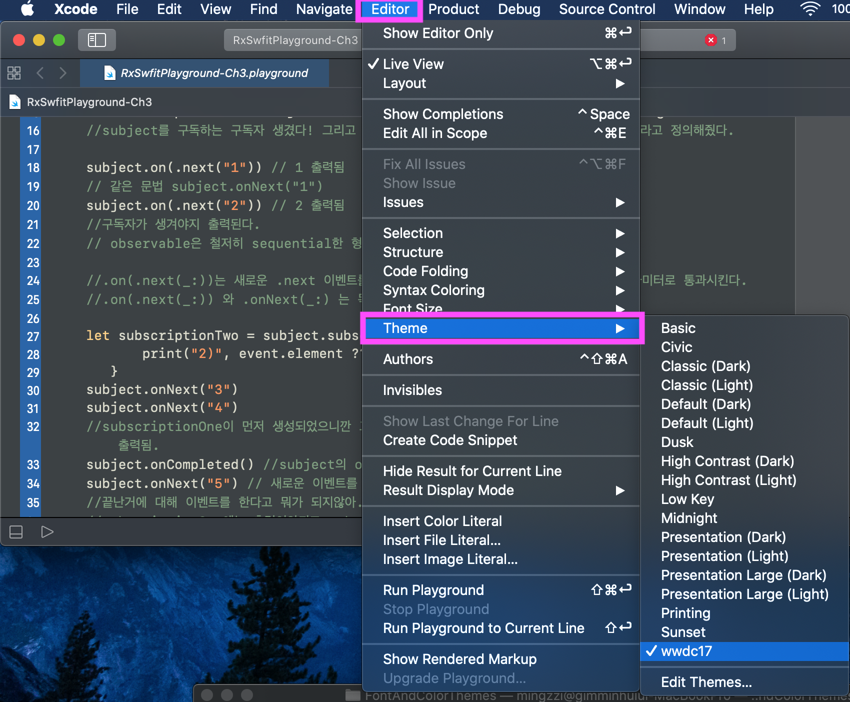
Task: Toggle Invisibles display
Action: (500, 390)
